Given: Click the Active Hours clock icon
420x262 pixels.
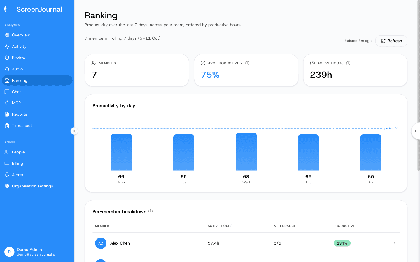Looking at the screenshot, I should 312,63.
